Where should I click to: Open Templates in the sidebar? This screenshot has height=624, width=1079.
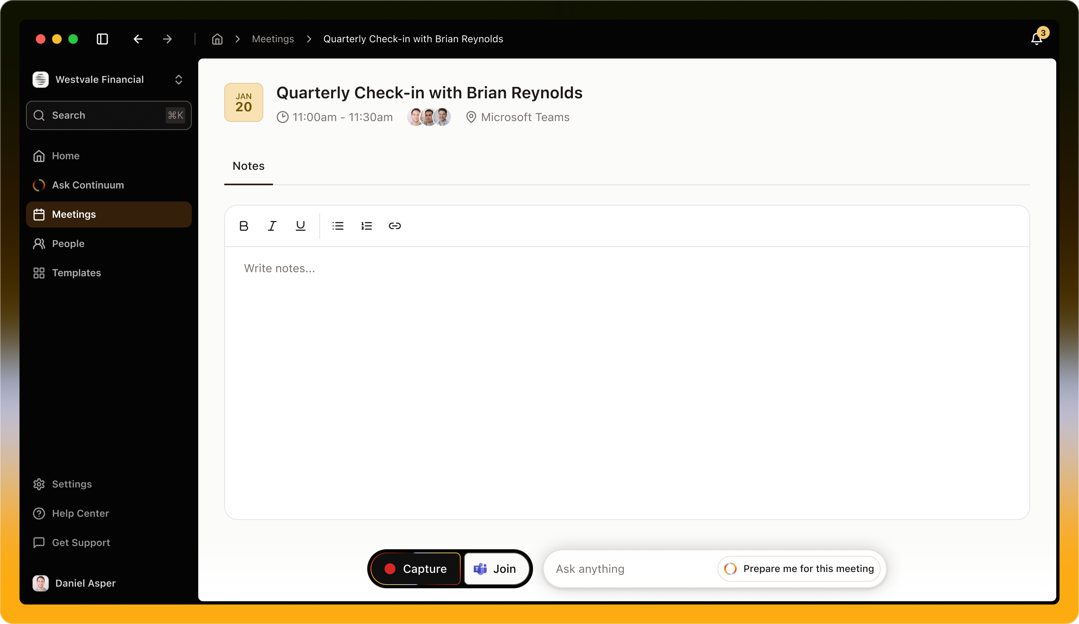(76, 273)
